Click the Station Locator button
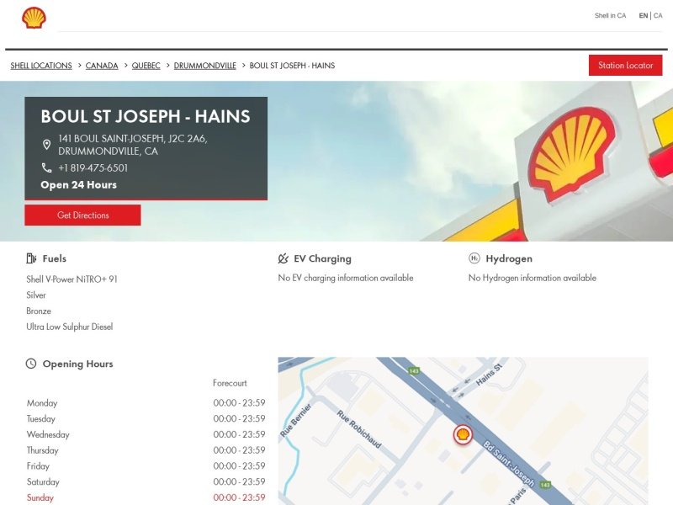 [625, 66]
